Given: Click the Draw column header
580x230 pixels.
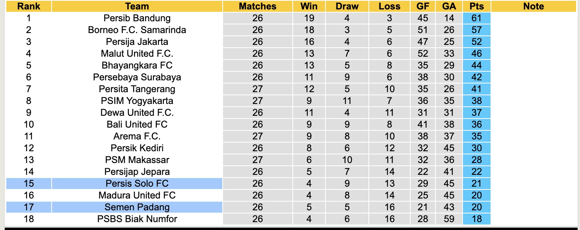Looking at the screenshot, I should 347,6.
